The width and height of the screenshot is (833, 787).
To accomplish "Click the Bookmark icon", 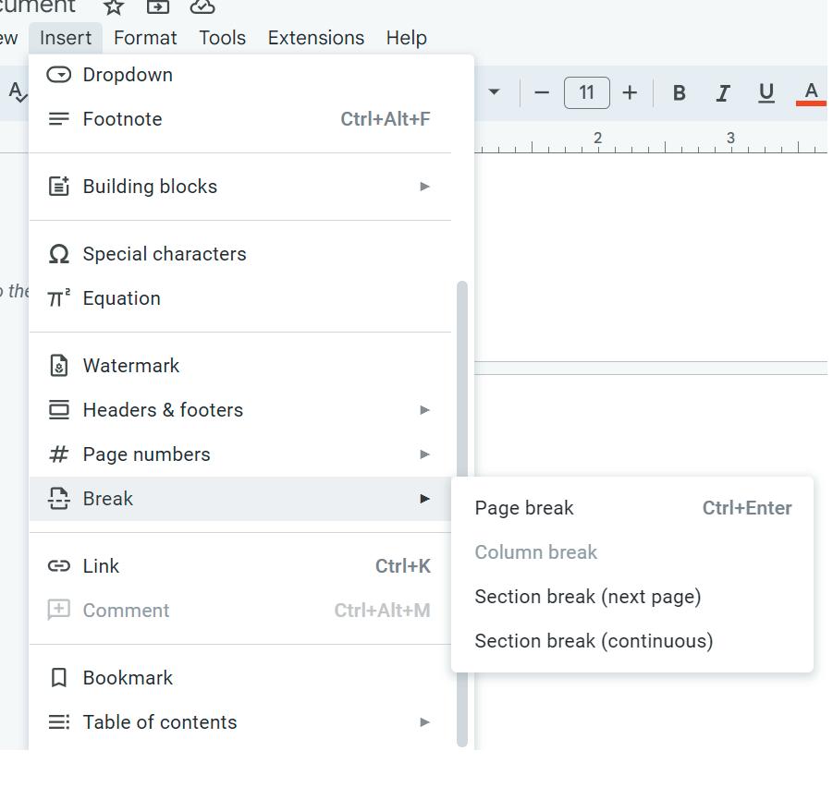I will [x=59, y=678].
